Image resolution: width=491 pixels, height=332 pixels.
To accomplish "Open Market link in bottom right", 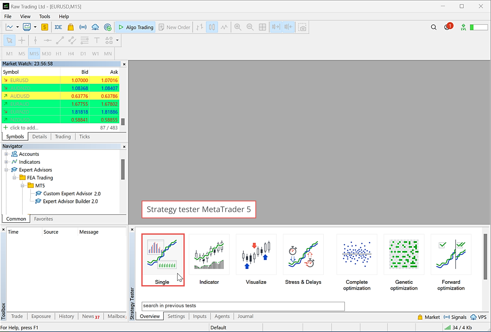I will (429, 317).
